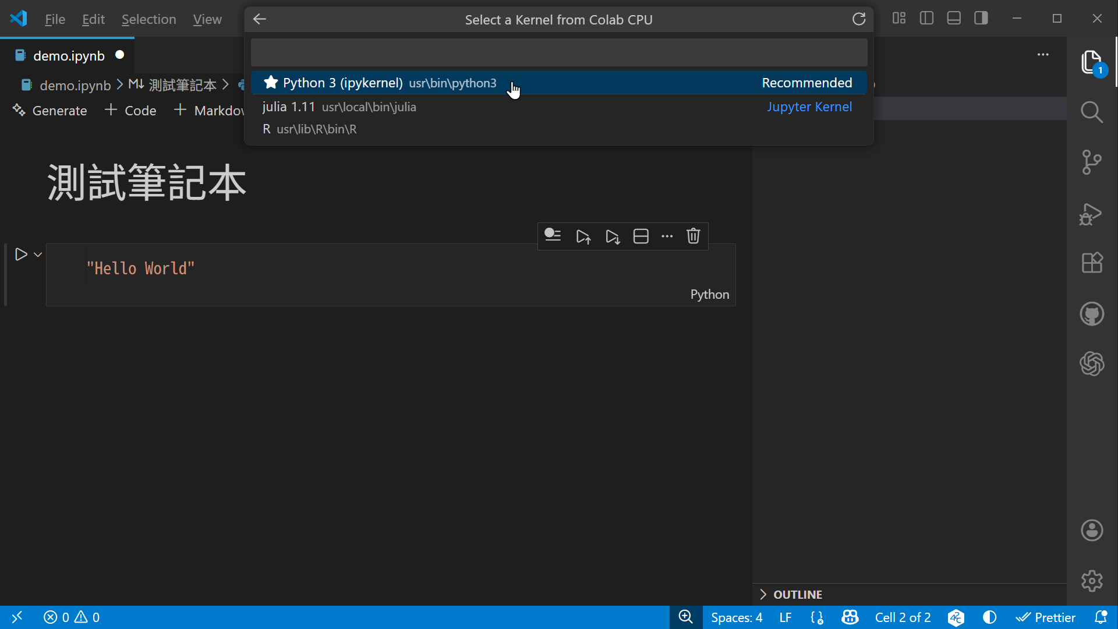Run the Hello World cell
The image size is (1118, 629).
(x=21, y=255)
